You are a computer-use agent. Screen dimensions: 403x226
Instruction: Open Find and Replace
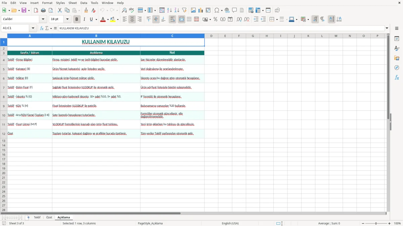(124, 10)
